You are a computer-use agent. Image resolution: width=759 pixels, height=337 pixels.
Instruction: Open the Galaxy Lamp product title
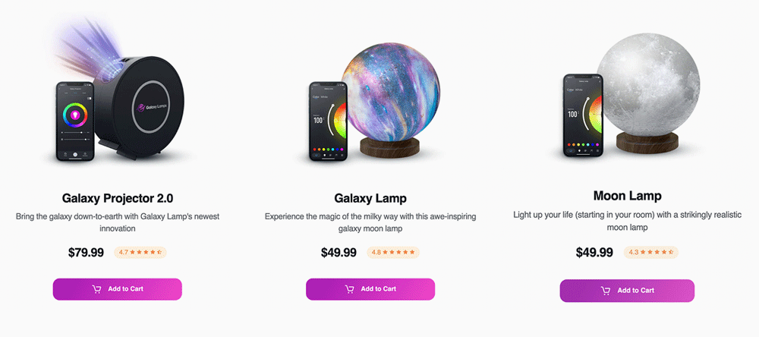370,198
